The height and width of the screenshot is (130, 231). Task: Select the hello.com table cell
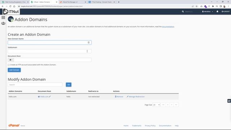coord(13,96)
